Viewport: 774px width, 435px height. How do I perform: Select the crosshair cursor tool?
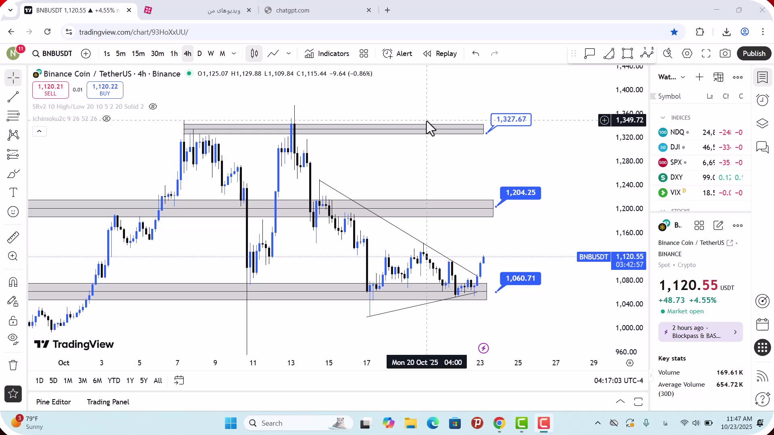[x=13, y=78]
